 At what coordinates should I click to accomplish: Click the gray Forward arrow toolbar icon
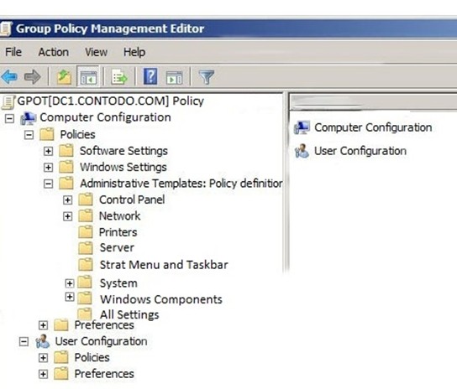33,77
